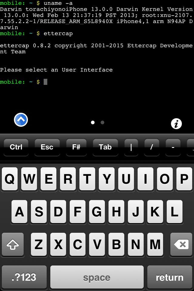
Task: Open the info button
Action: [x=176, y=124]
